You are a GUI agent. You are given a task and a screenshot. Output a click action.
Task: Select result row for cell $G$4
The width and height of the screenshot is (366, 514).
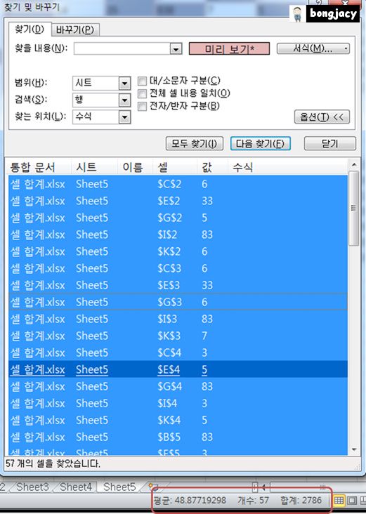point(178,386)
